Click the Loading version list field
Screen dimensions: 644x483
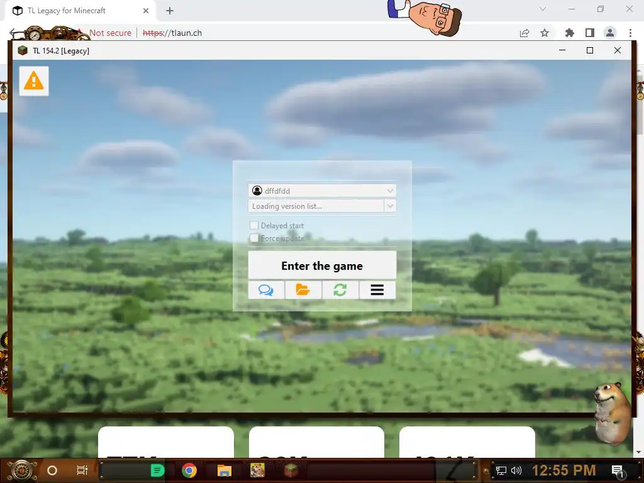click(316, 206)
